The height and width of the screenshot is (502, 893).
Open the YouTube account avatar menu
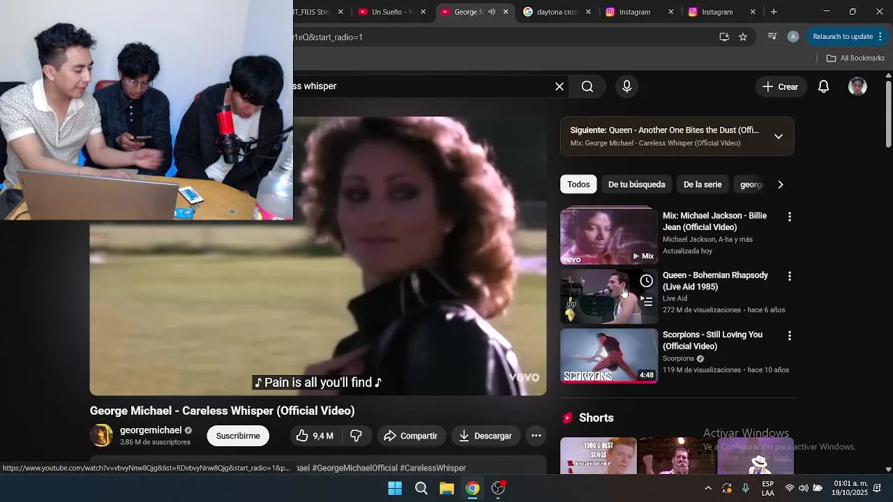(857, 86)
